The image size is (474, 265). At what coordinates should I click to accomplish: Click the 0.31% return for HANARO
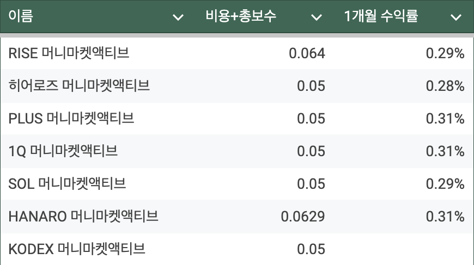coord(445,217)
